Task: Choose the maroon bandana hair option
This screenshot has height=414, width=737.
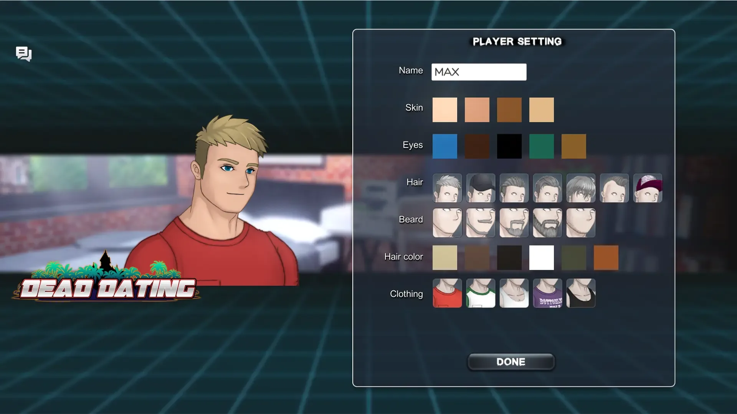Action: point(648,188)
